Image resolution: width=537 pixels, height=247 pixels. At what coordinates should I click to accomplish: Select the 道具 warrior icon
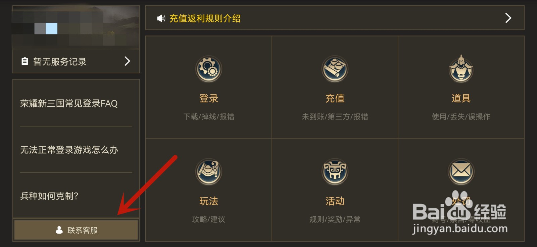tap(461, 69)
